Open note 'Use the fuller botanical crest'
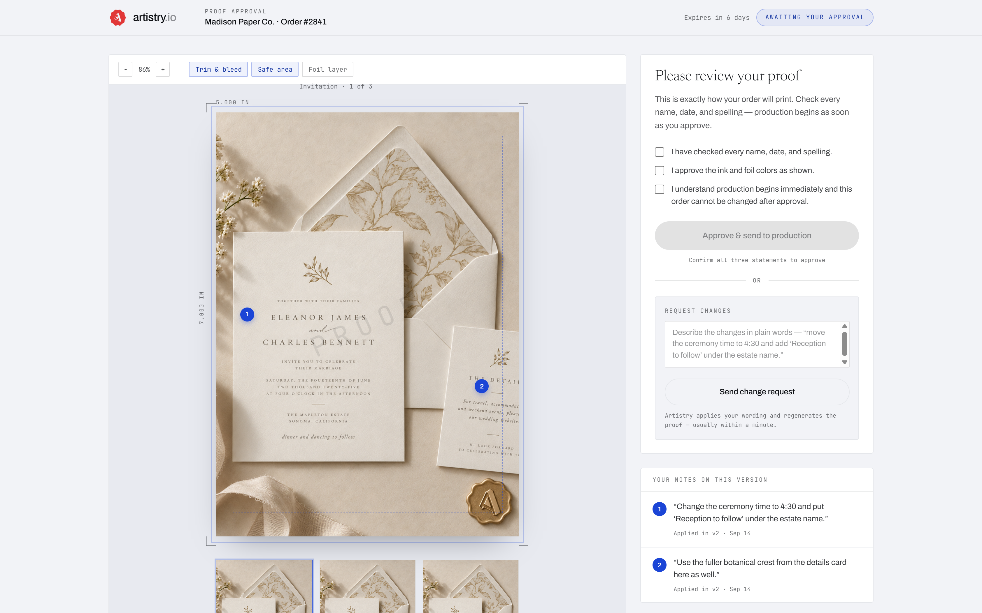 [x=756, y=575]
